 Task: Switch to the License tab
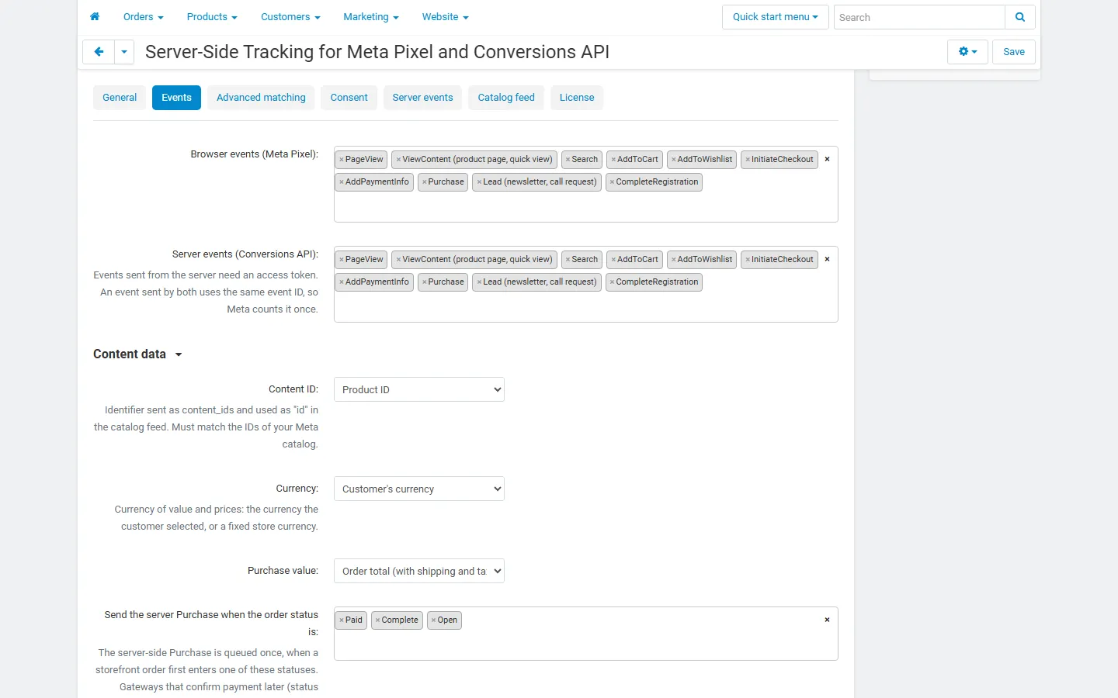pos(577,98)
